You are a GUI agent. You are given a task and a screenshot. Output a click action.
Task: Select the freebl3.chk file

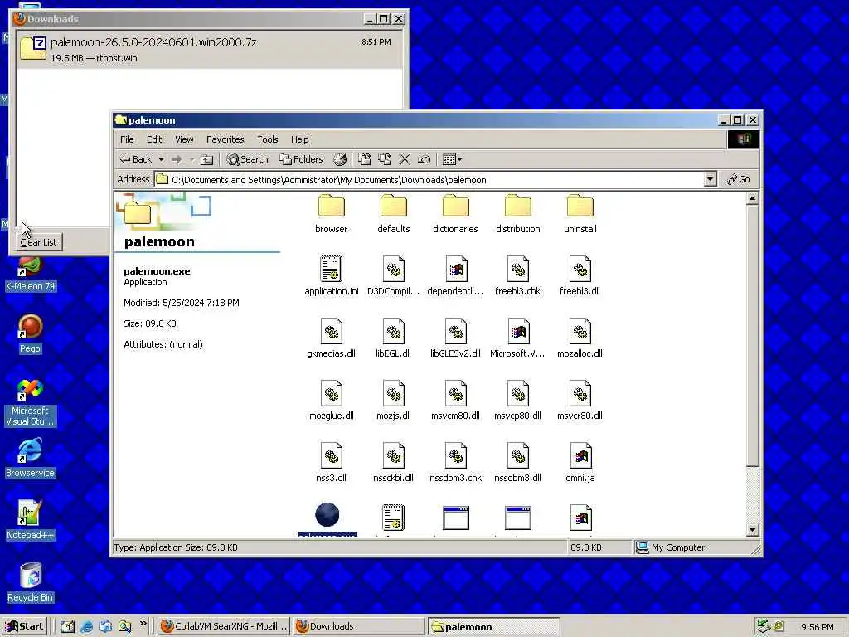tap(517, 276)
